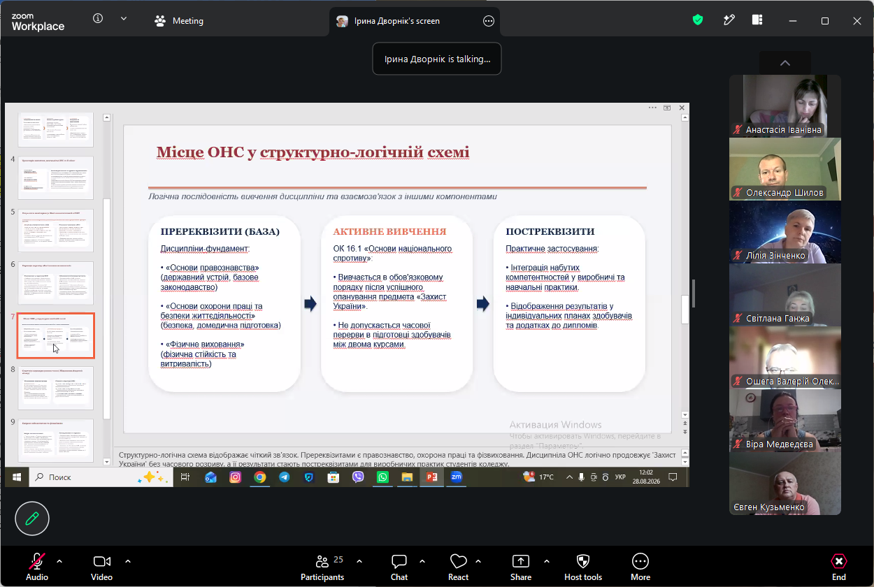
Task: Switch to PowerPoint on shared taskbar
Action: pyautogui.click(x=431, y=477)
